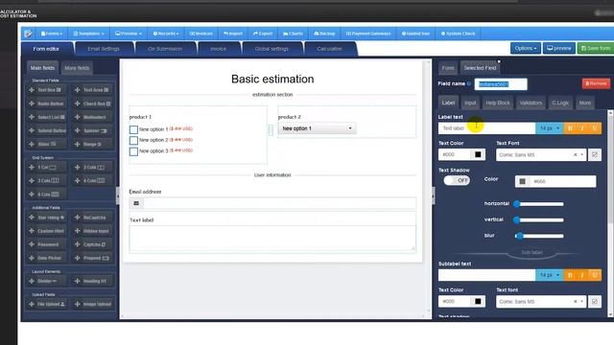Switch to Calculation tab
The image size is (614, 345).
[330, 49]
